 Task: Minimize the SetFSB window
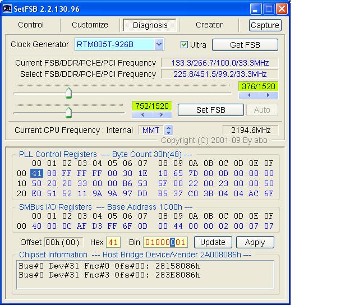256,9
